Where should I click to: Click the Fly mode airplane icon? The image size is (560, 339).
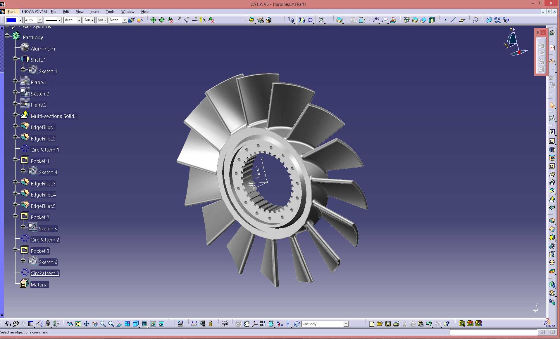point(70,324)
